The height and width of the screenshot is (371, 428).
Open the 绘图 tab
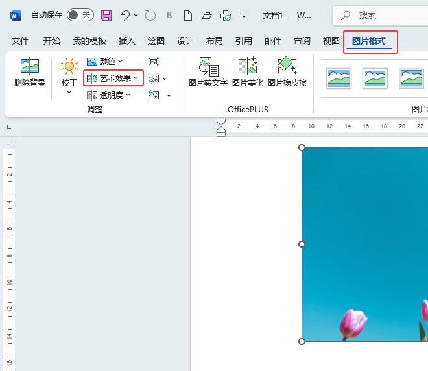pyautogui.click(x=156, y=42)
